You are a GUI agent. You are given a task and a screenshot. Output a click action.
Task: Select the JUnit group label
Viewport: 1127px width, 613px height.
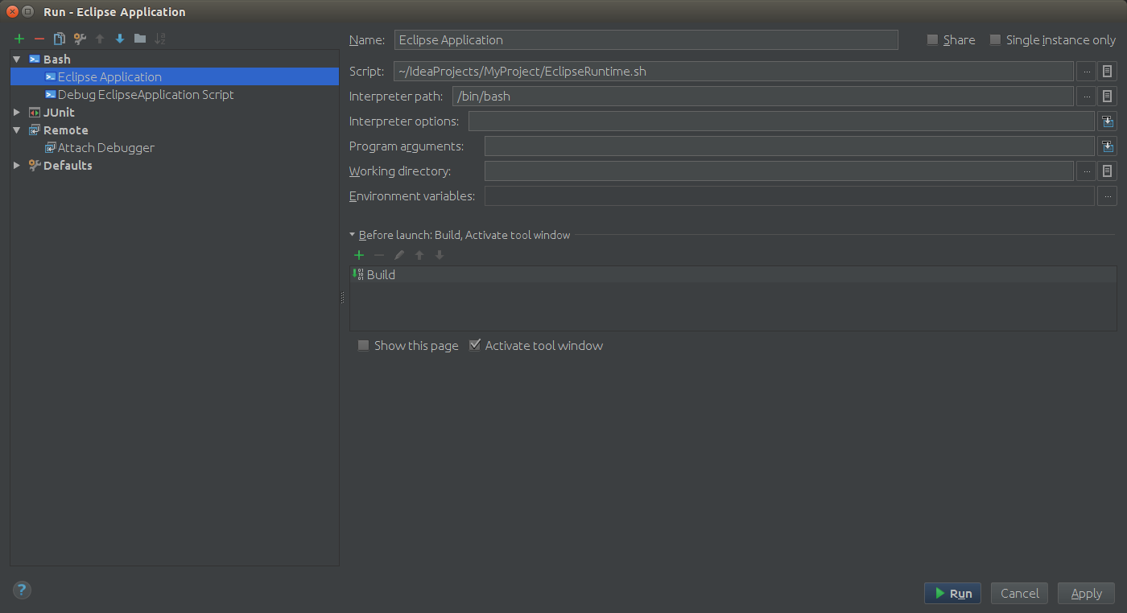[x=59, y=113]
